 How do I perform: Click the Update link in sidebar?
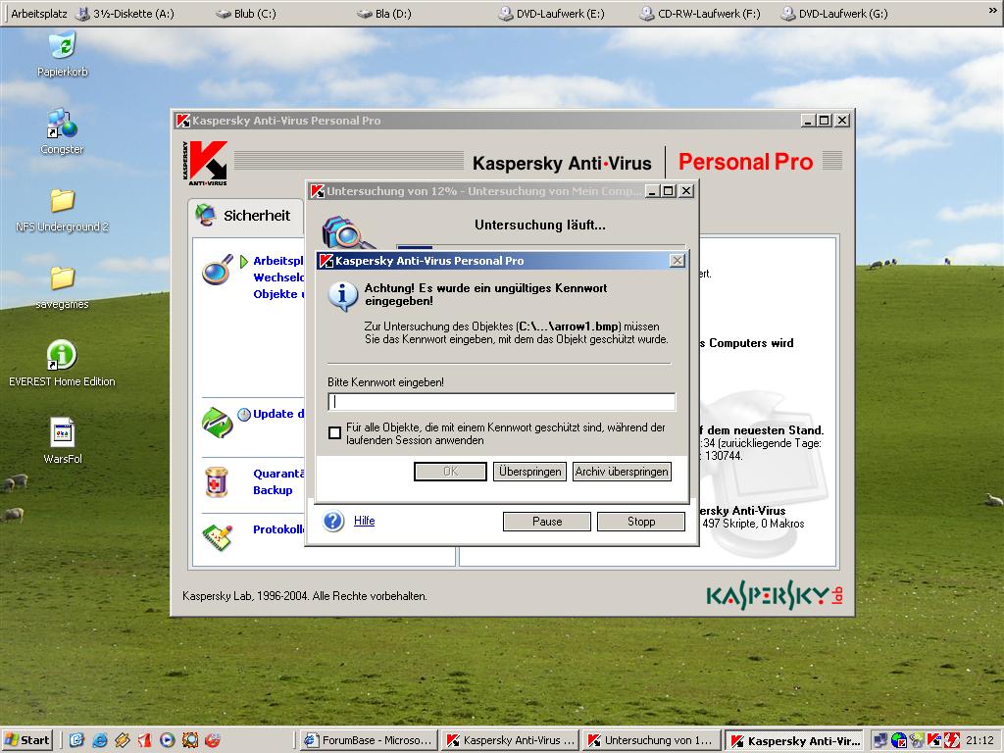278,414
